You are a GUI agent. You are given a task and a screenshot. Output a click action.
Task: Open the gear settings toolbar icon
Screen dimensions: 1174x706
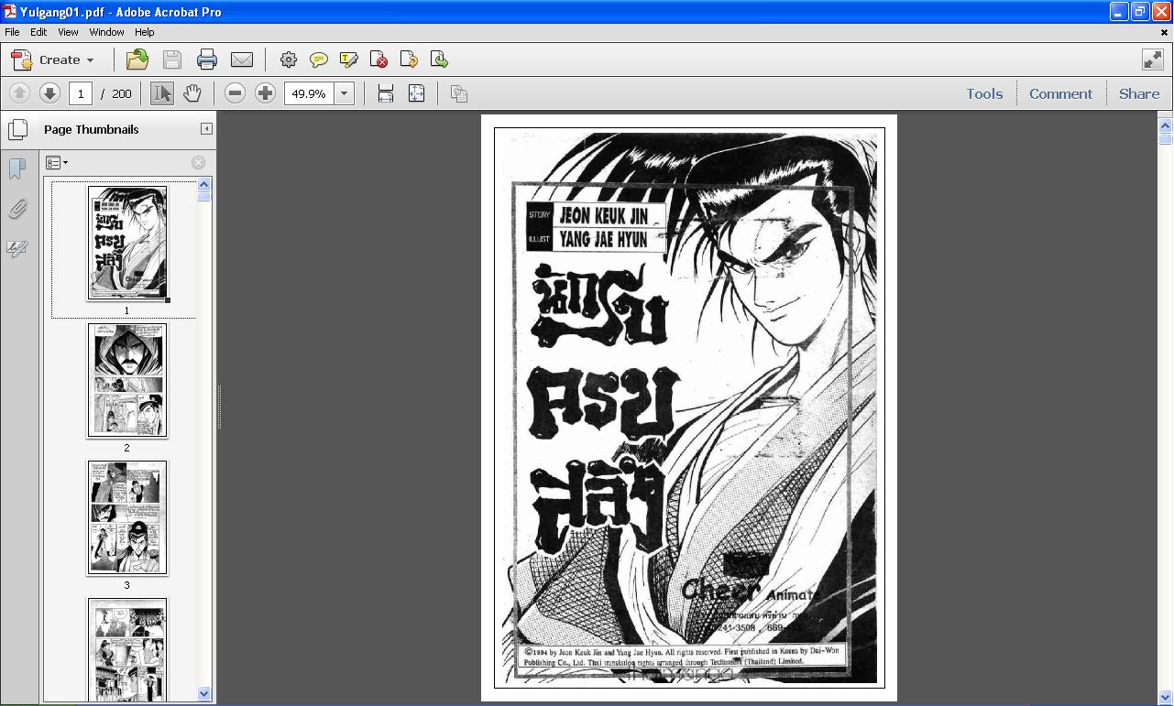click(x=289, y=60)
